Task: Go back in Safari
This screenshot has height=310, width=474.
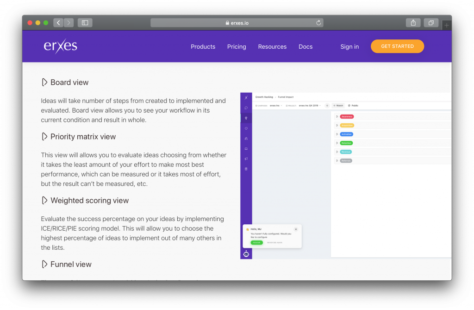Action: [x=58, y=23]
